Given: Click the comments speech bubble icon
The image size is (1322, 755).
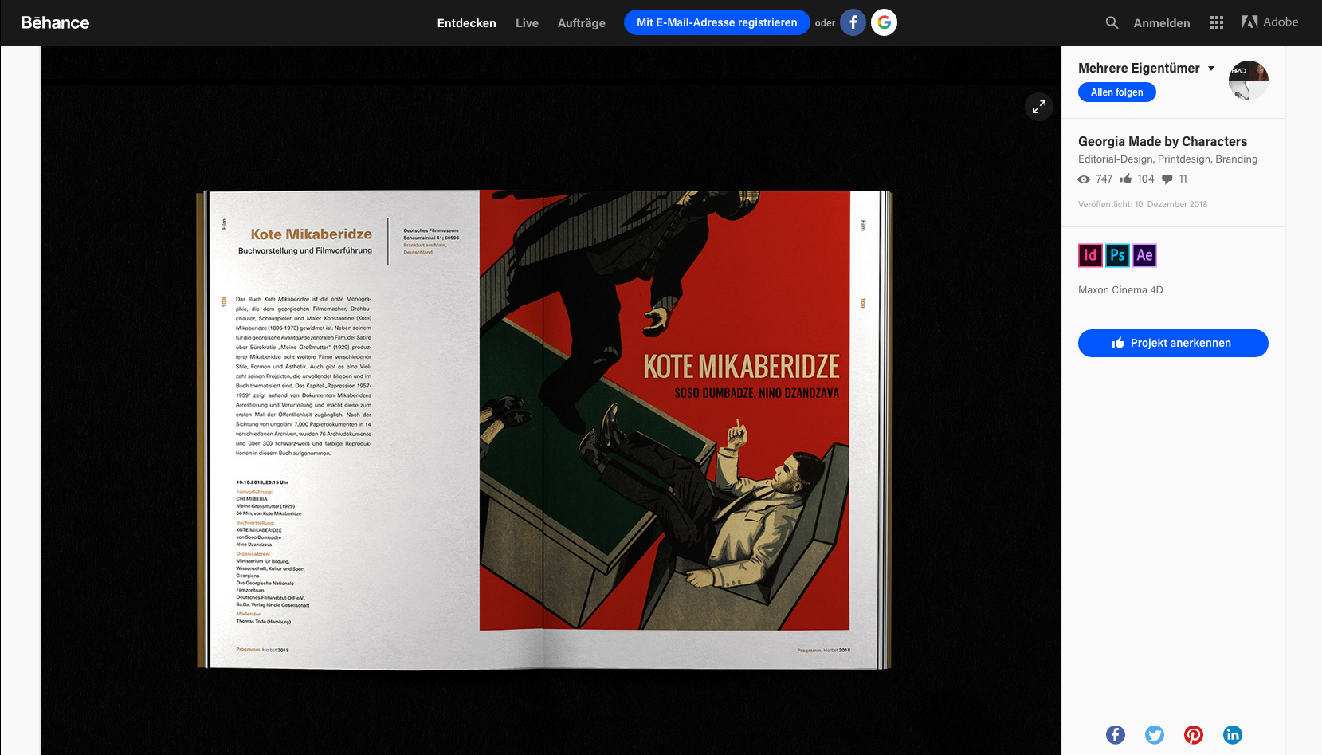Looking at the screenshot, I should (x=1167, y=179).
